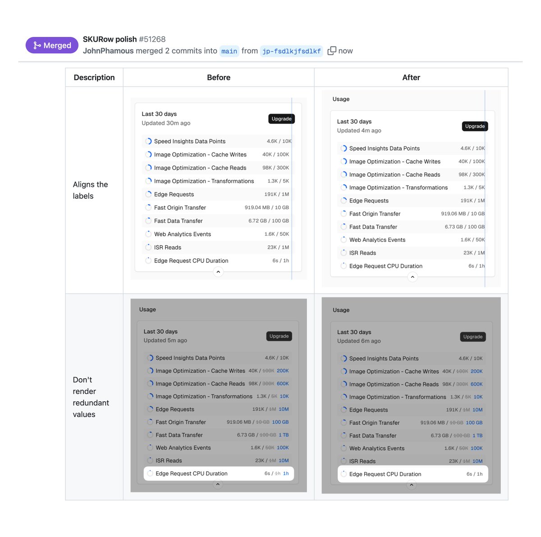The image size is (541, 537).
Task: Open the SKURow polish pull request title
Action: pos(110,39)
